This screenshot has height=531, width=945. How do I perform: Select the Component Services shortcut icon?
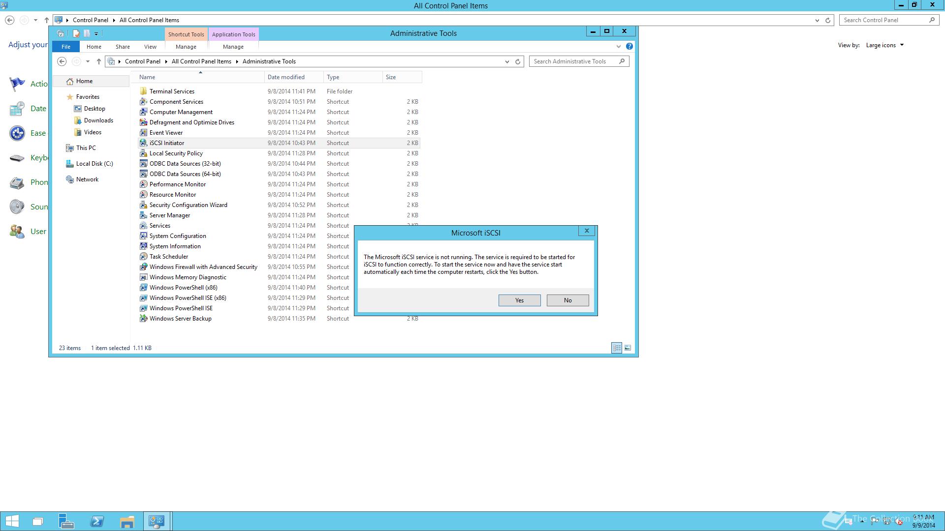click(143, 101)
